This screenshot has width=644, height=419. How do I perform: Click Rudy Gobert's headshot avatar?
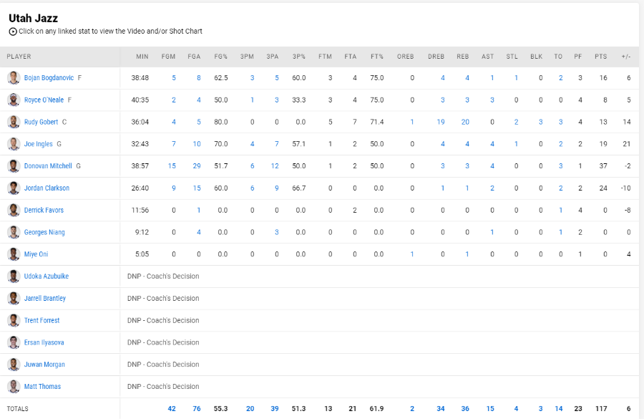[14, 122]
